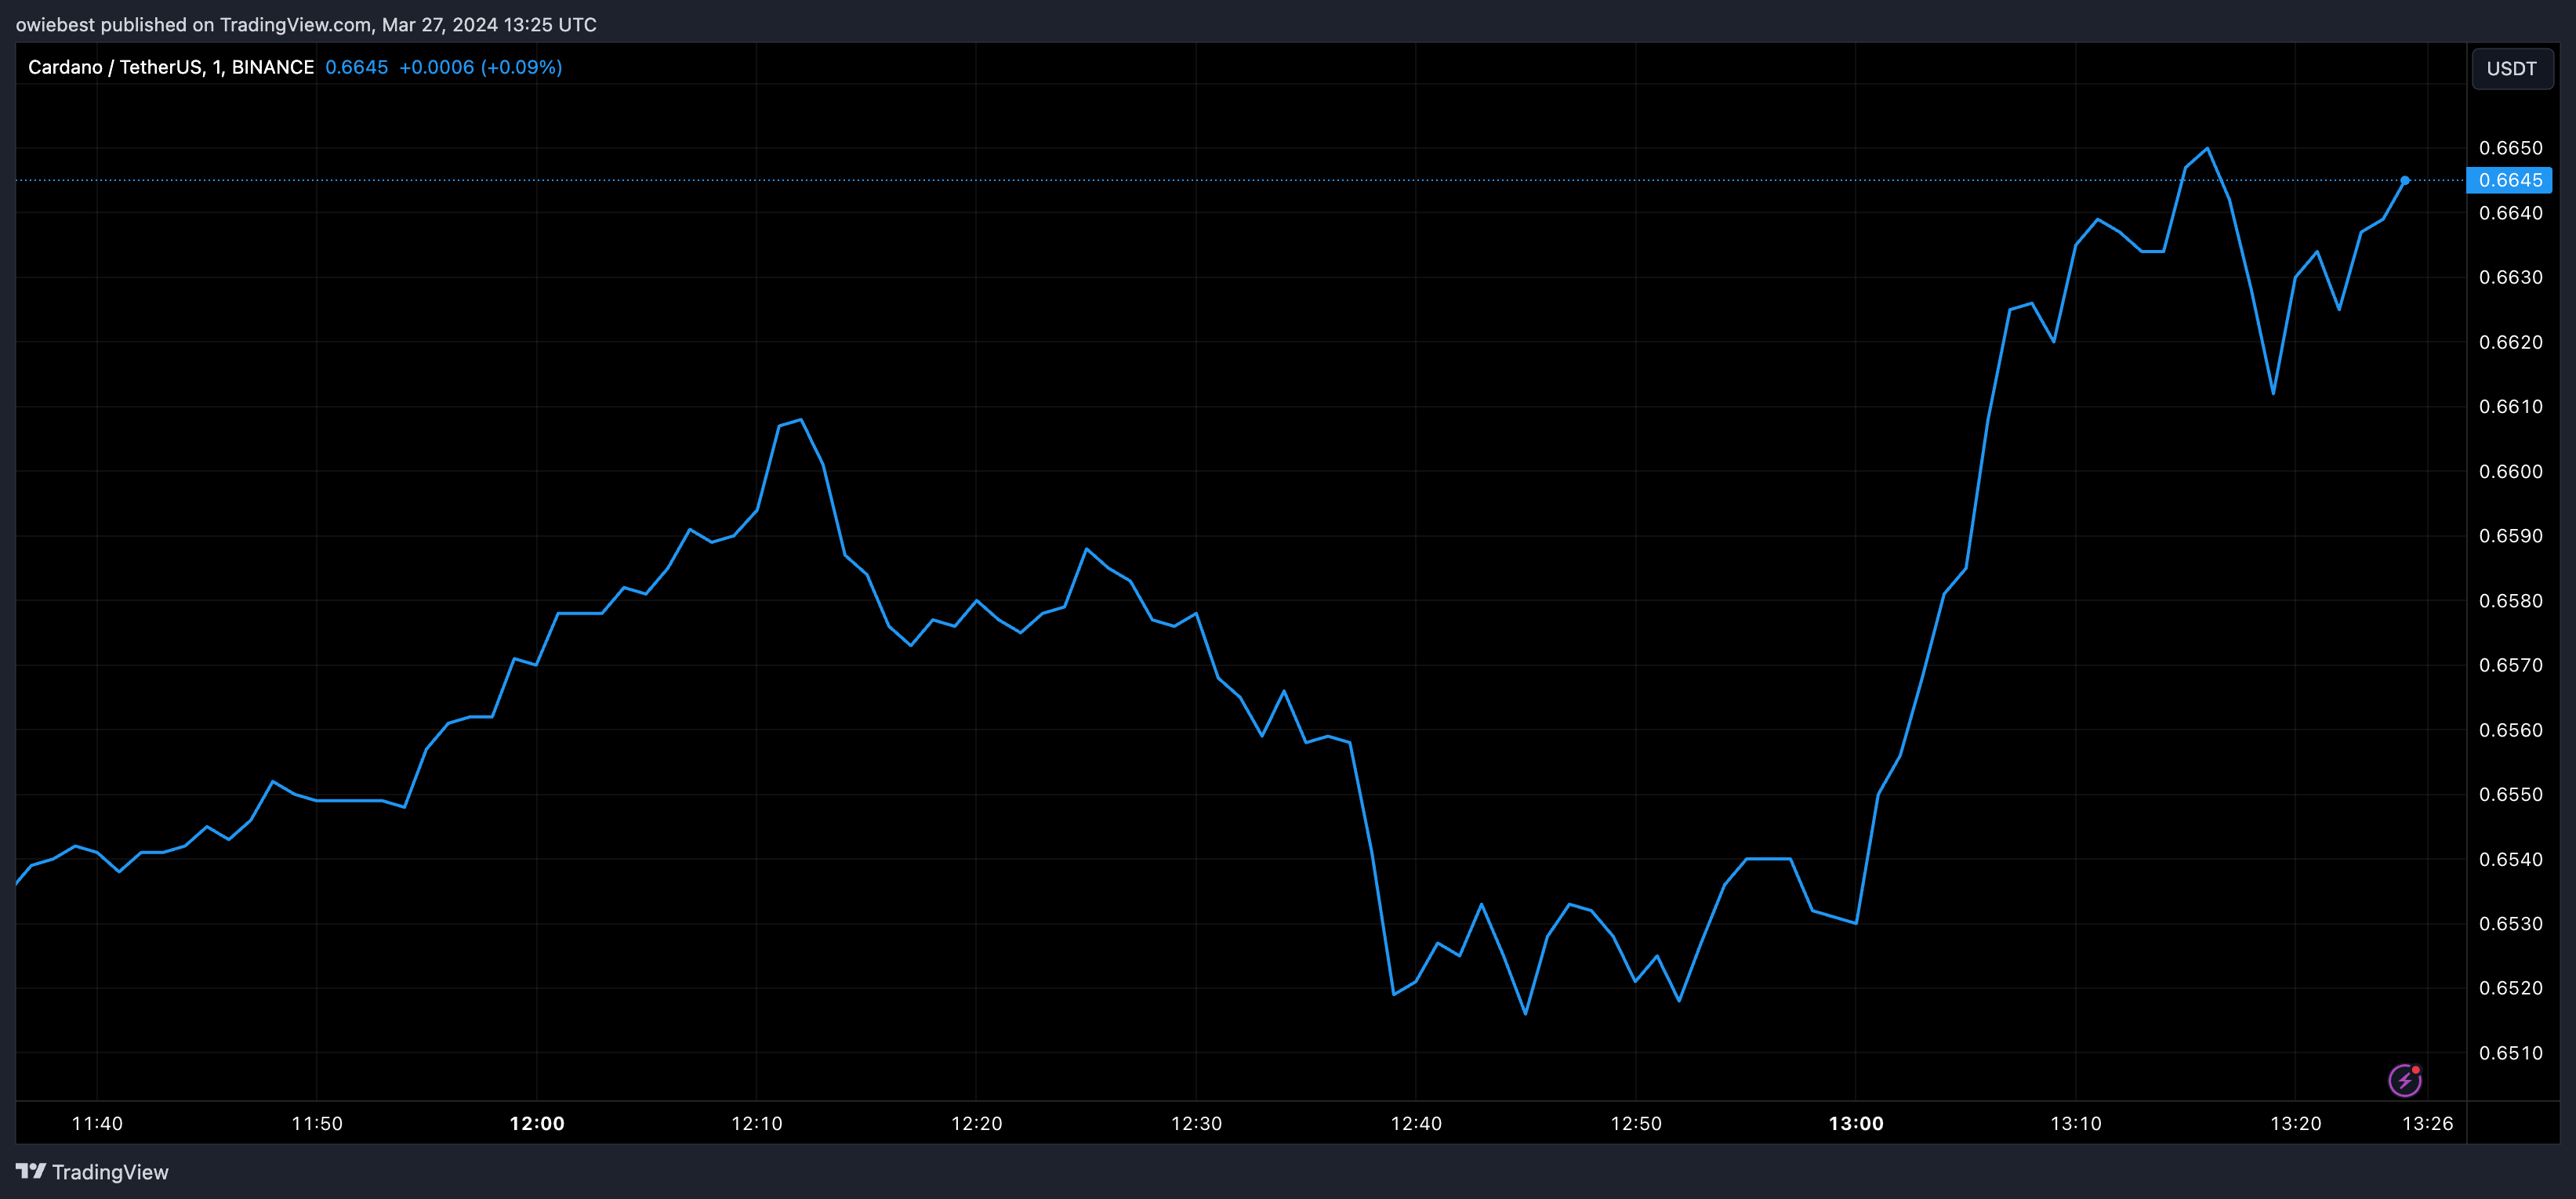The image size is (2576, 1199).
Task: Click the 0.6630 price axis label
Action: pos(2510,277)
